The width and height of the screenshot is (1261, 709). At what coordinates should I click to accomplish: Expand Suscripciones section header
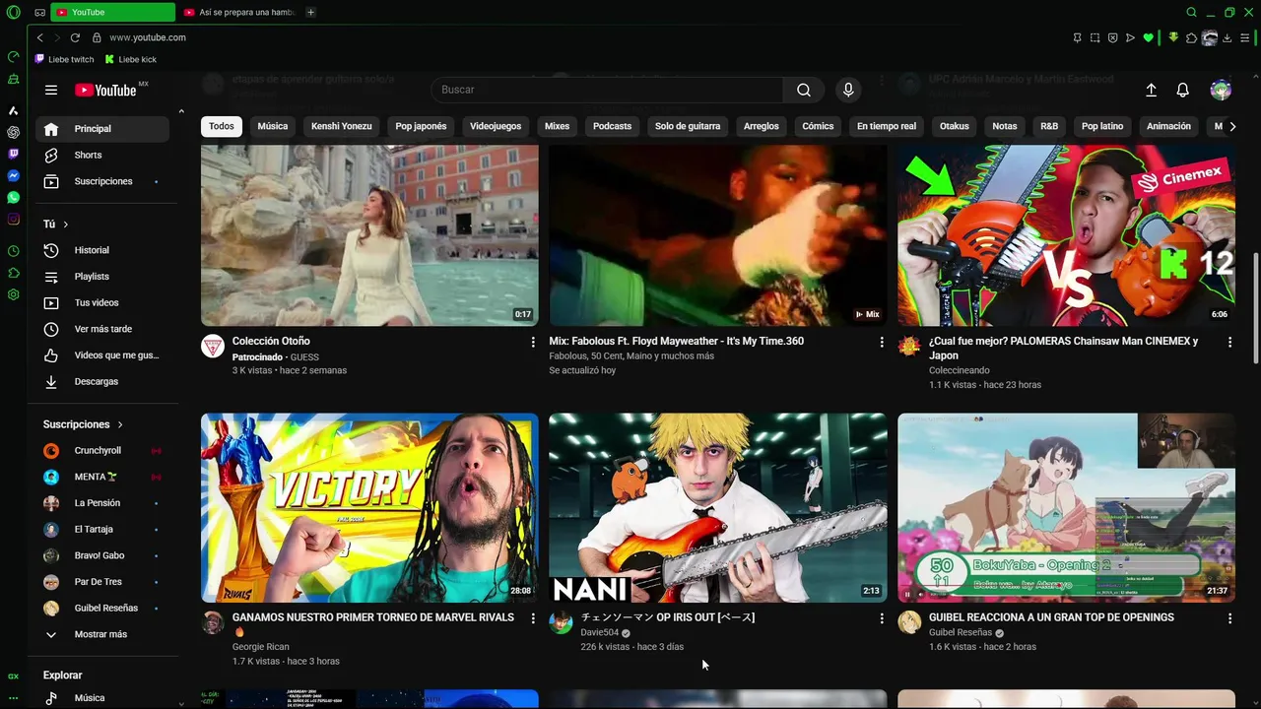pos(84,424)
